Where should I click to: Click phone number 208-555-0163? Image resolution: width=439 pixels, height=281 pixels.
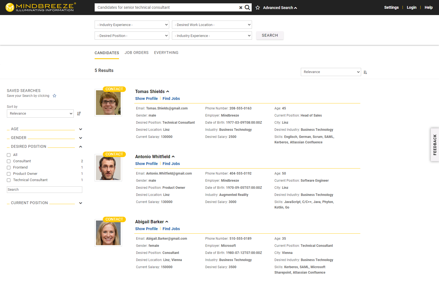tap(240, 108)
